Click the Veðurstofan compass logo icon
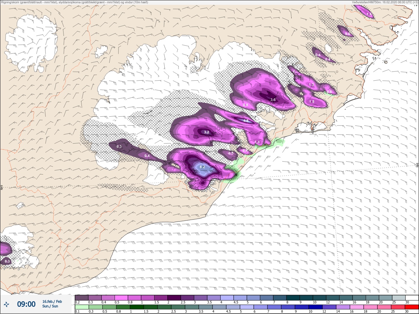Image resolution: width=419 pixels, height=314 pixels. click(x=6, y=304)
